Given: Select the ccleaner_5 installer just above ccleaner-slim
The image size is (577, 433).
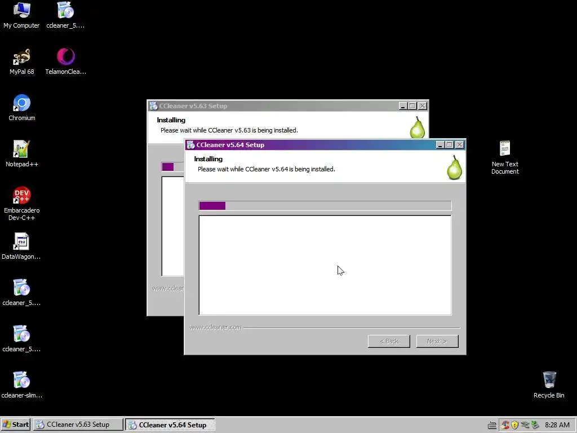Looking at the screenshot, I should coord(21,334).
